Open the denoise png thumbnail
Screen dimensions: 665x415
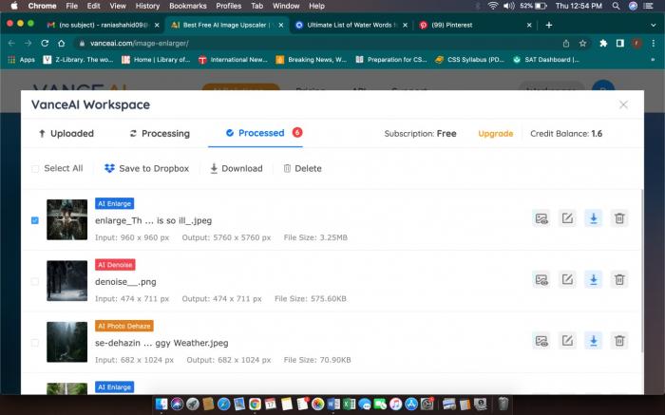coord(67,280)
